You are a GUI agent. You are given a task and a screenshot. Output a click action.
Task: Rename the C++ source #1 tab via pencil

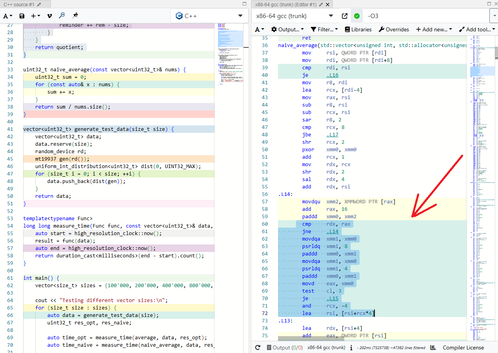(39, 4)
